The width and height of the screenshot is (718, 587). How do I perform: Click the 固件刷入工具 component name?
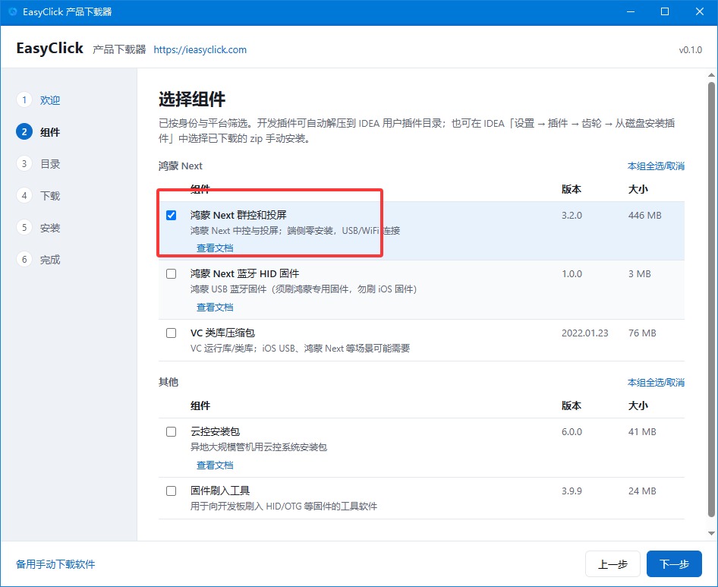220,491
